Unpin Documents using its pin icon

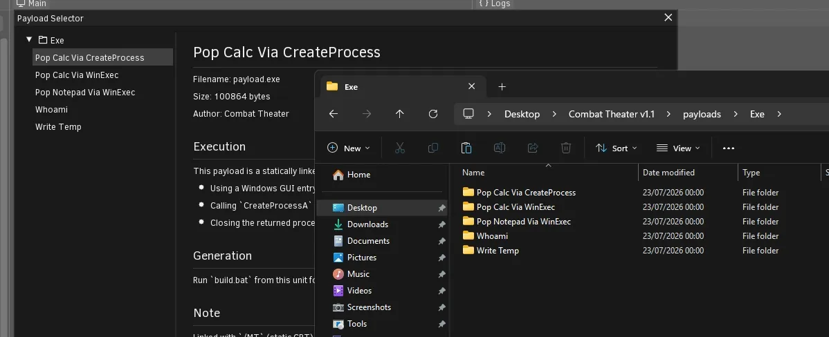[x=441, y=241]
